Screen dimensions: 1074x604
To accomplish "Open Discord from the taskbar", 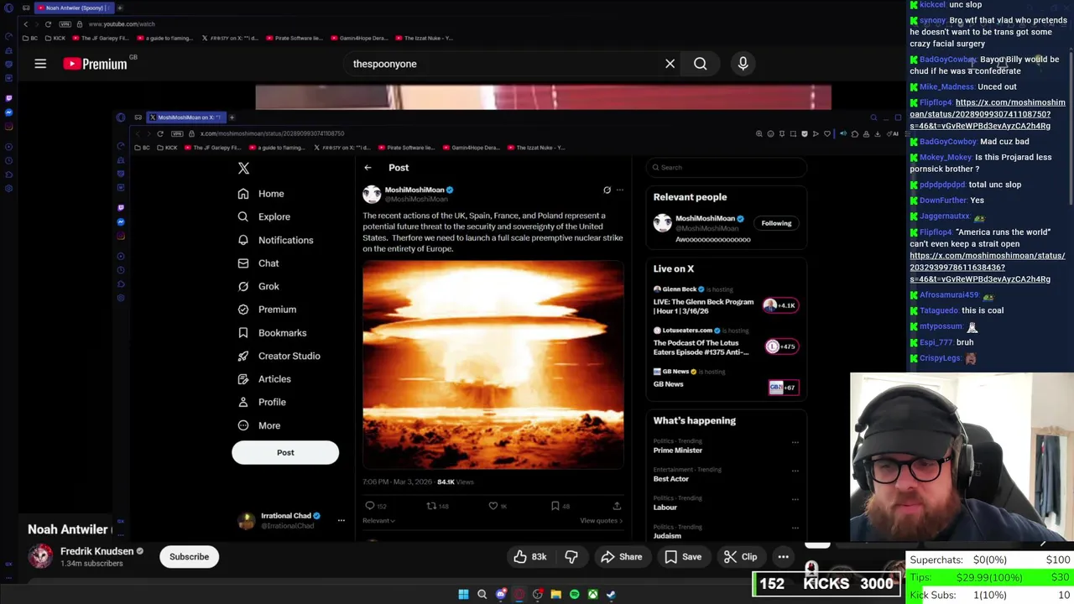I will (x=501, y=595).
